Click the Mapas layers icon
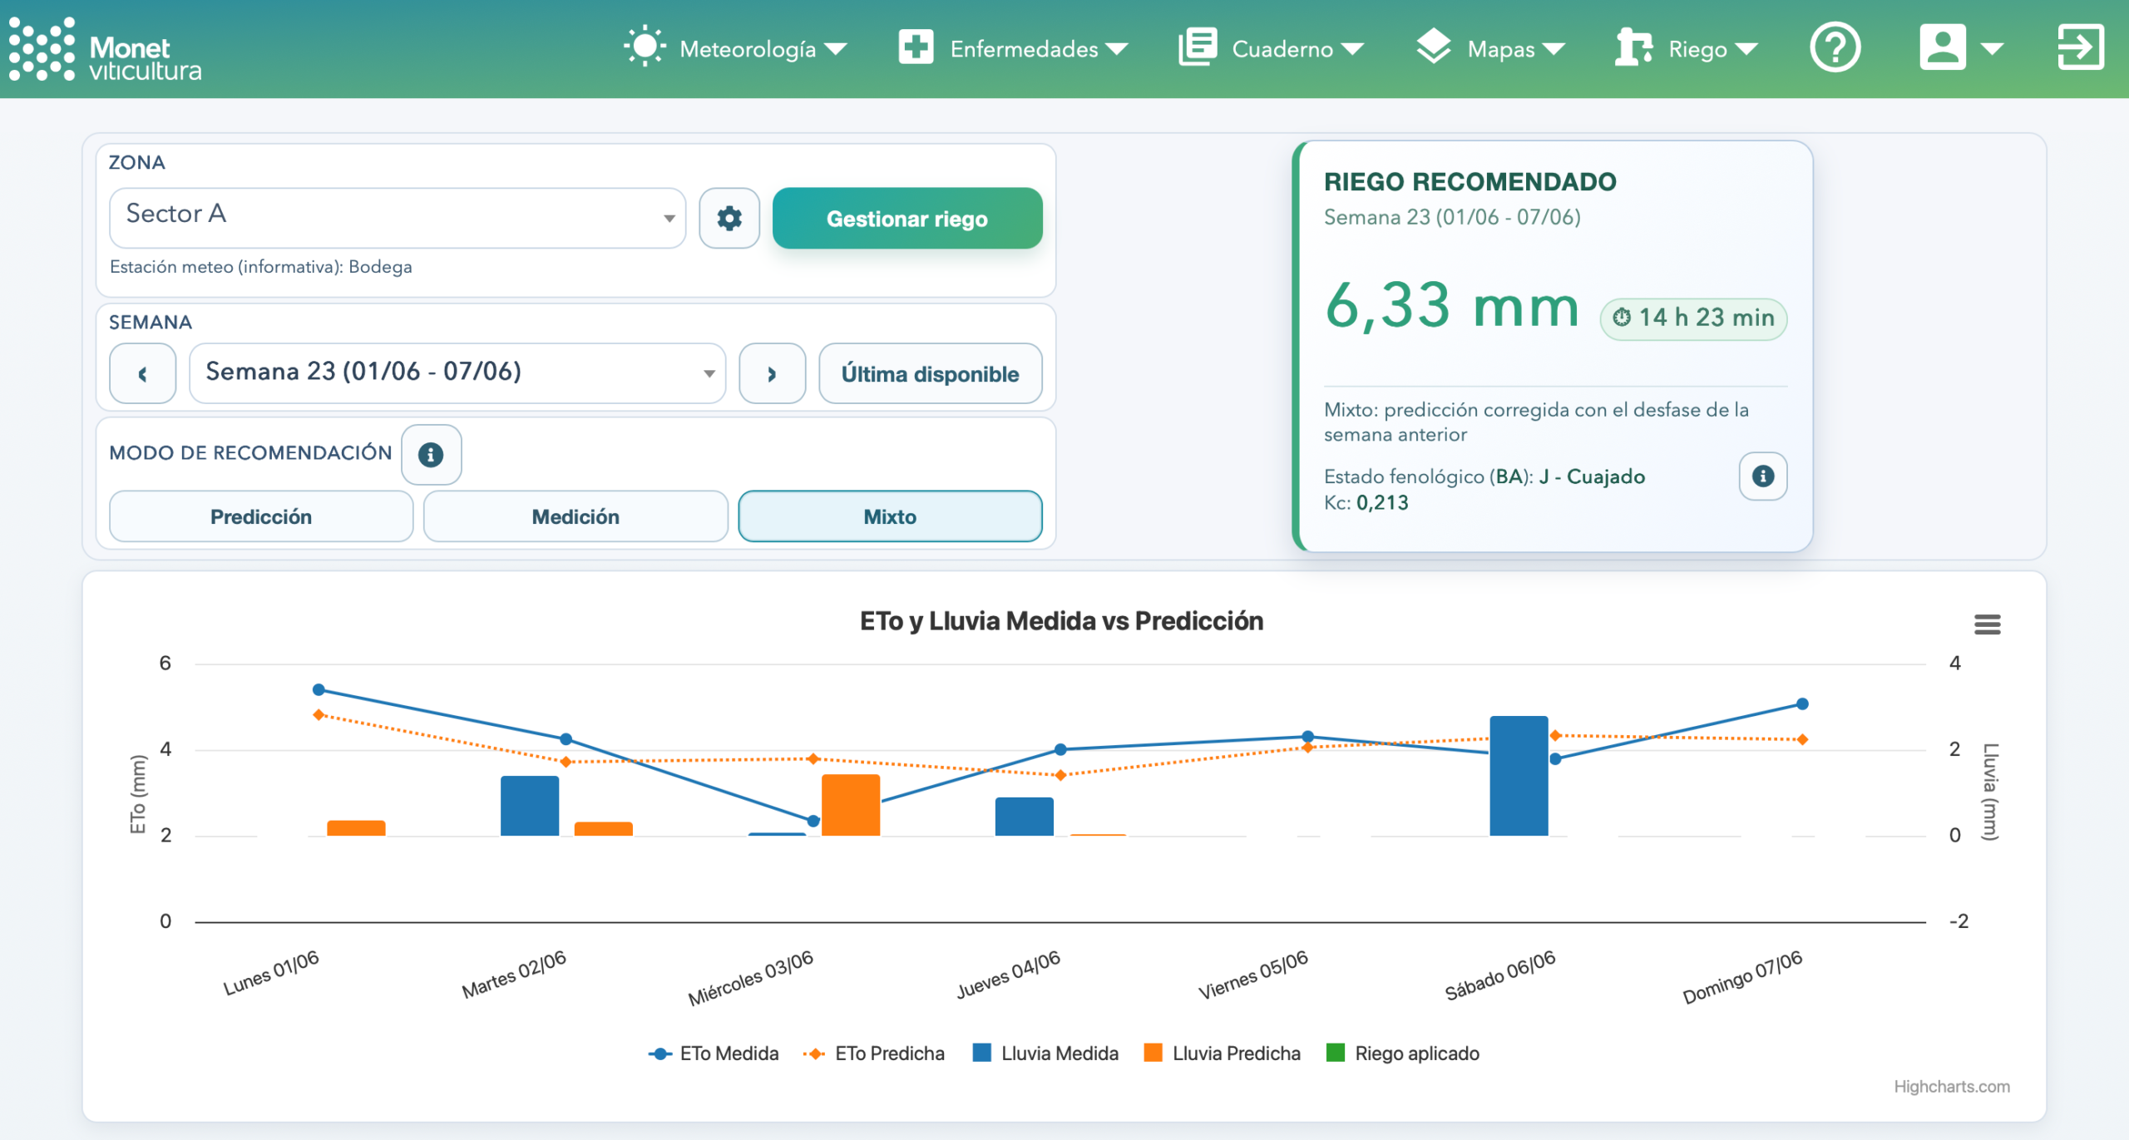This screenshot has width=2129, height=1140. coord(1433,47)
